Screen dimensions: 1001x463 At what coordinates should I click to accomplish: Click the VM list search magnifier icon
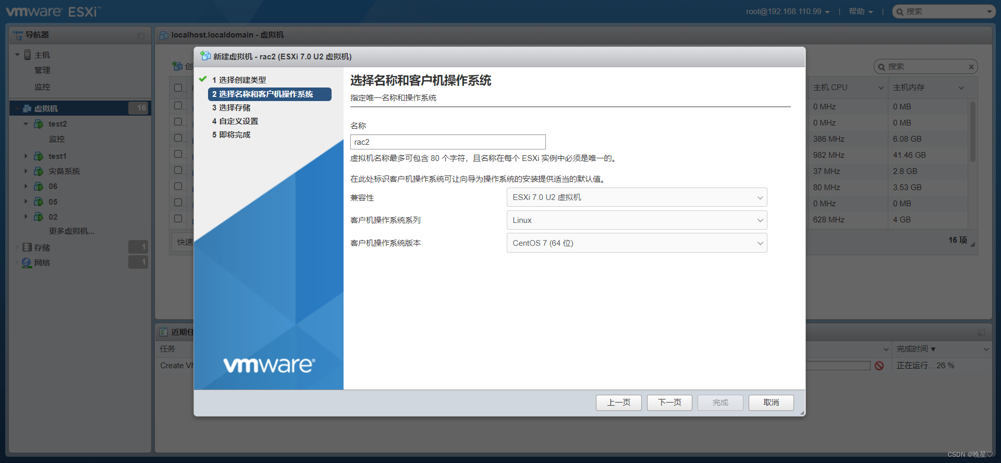[882, 67]
